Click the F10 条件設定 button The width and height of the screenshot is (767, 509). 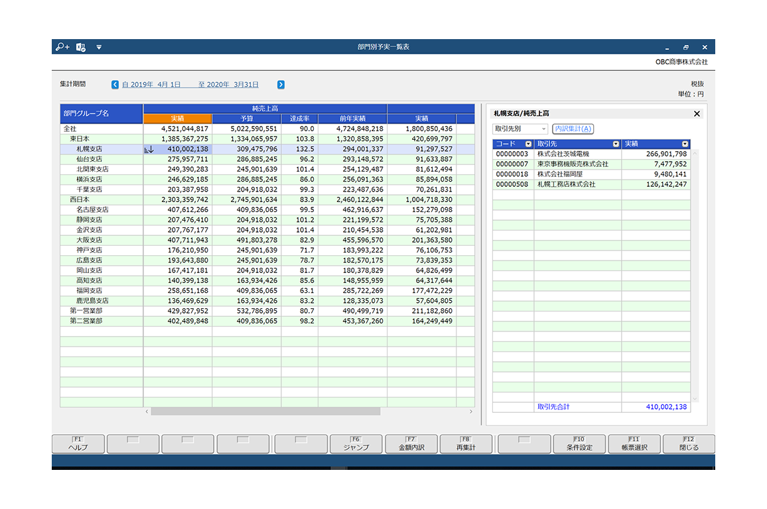[579, 444]
